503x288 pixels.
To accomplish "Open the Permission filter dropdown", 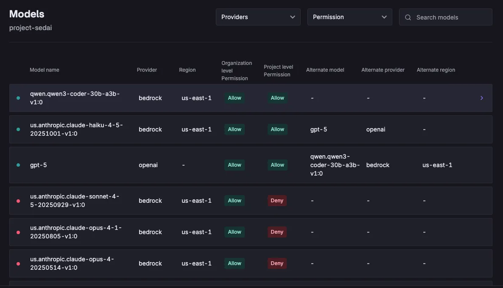I will 349,17.
